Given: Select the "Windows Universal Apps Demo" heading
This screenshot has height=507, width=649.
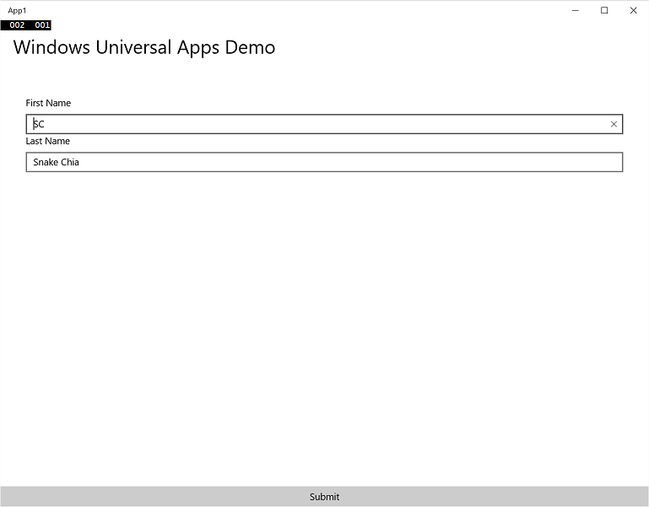Looking at the screenshot, I should coord(144,47).
